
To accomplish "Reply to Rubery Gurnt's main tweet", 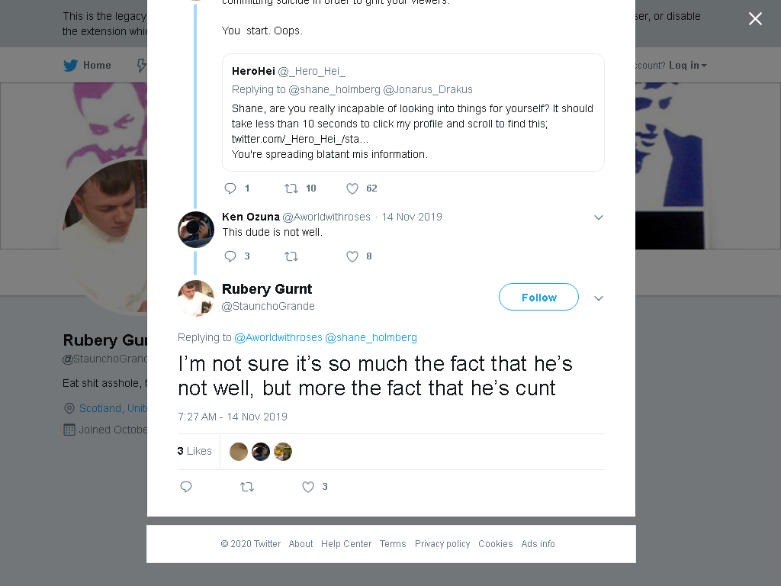I will (x=186, y=487).
